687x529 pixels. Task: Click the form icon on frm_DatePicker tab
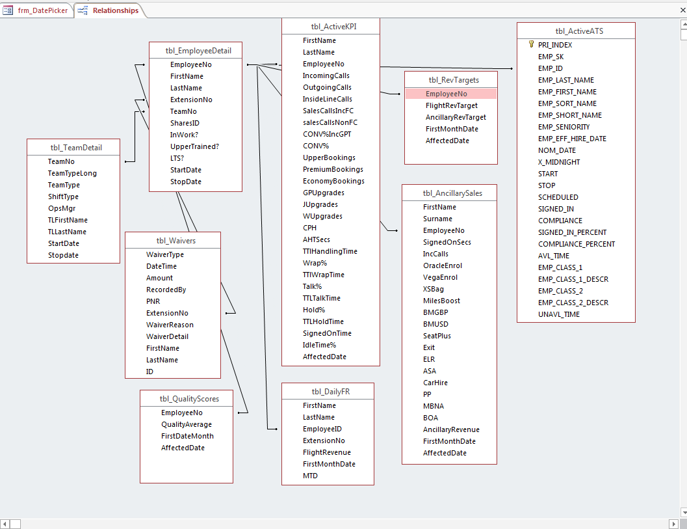pos(8,10)
